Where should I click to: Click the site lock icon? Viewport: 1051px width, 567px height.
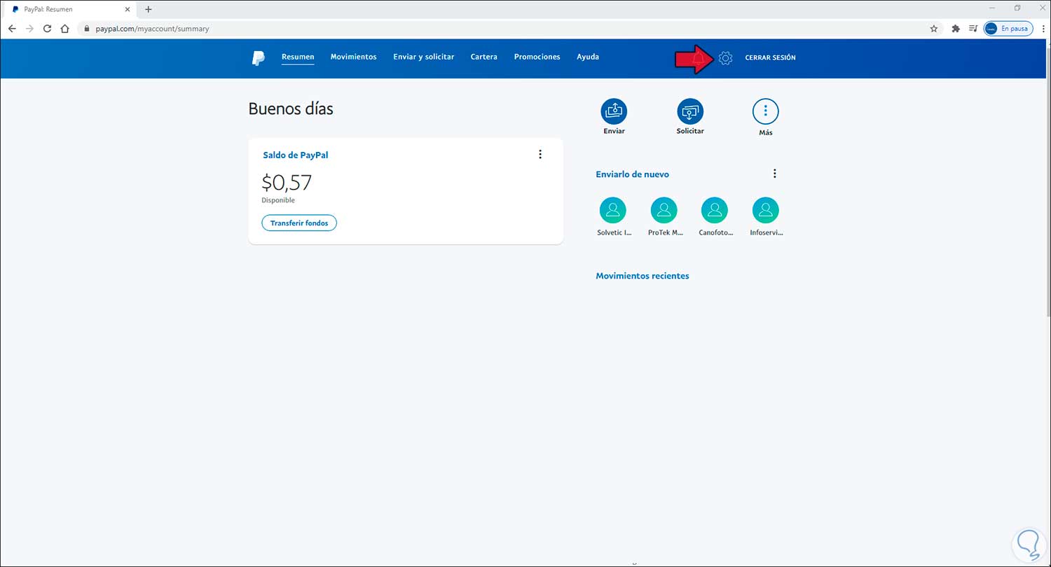[86, 29]
